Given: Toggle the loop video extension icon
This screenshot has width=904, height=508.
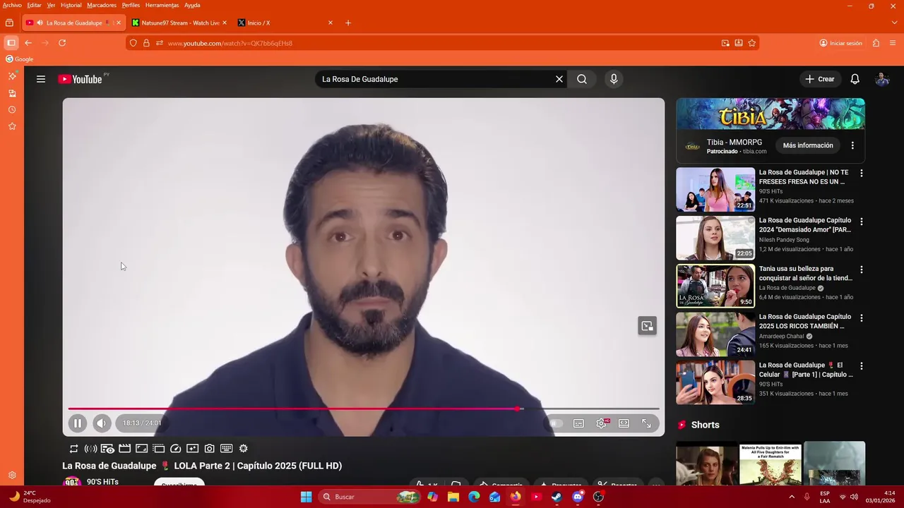Looking at the screenshot, I should coord(73,449).
